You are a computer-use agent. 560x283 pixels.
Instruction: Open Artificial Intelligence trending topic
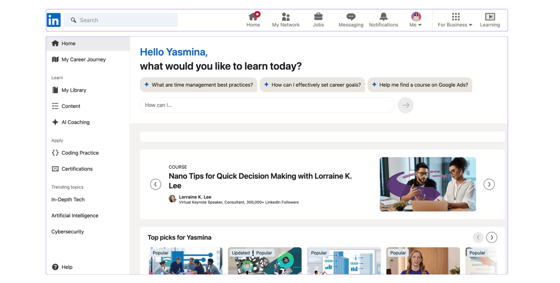click(x=75, y=215)
